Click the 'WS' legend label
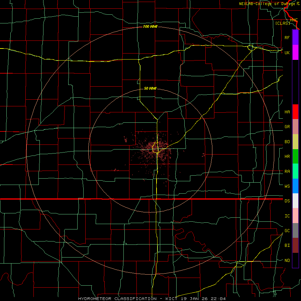This screenshot has width=301, height=301. 287,186
